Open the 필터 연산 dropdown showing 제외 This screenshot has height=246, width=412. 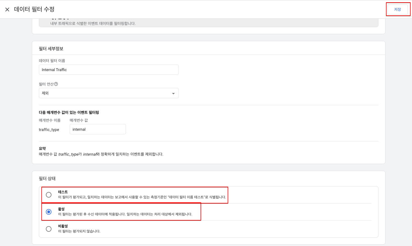(109, 93)
